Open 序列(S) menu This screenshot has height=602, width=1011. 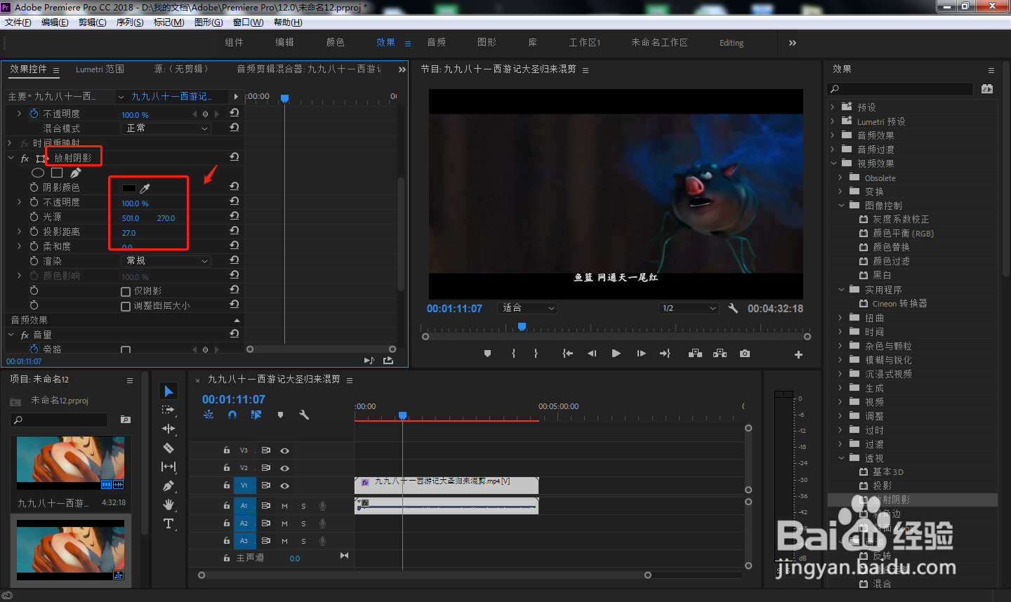point(130,22)
